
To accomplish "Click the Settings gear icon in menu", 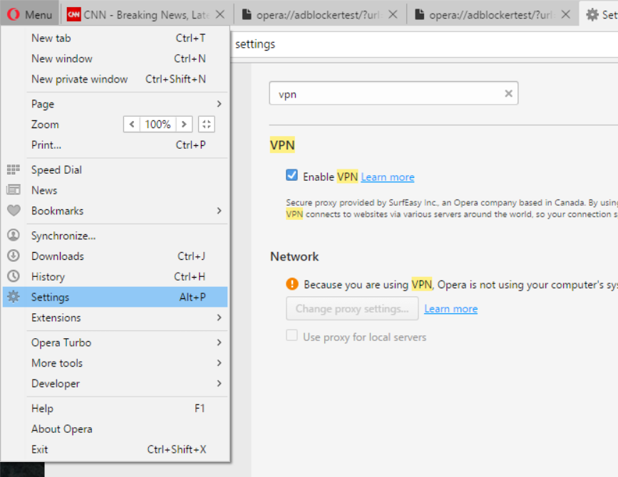I will point(14,297).
